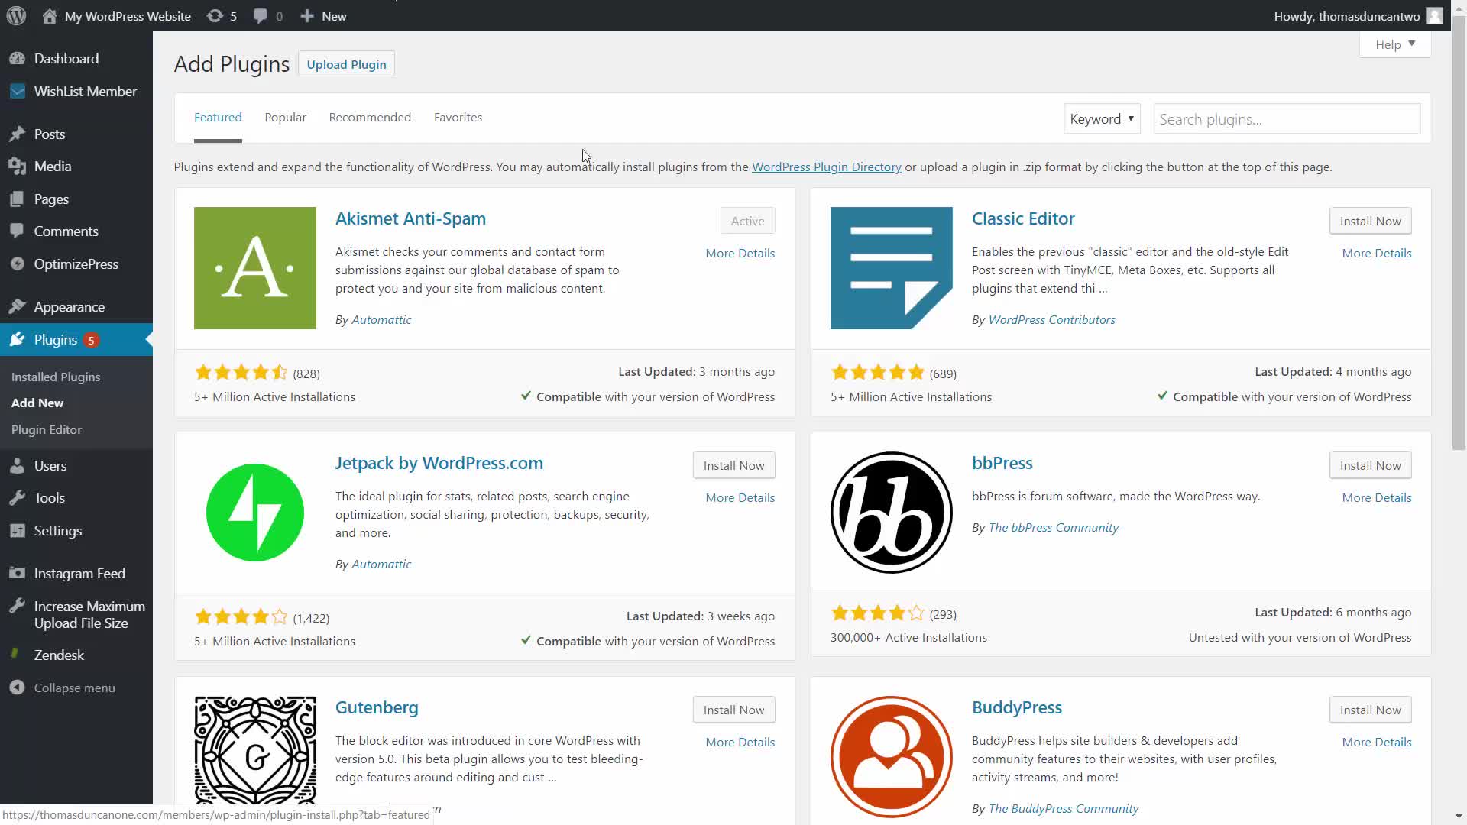Open Automattic author link under Jetpack

coord(381,565)
